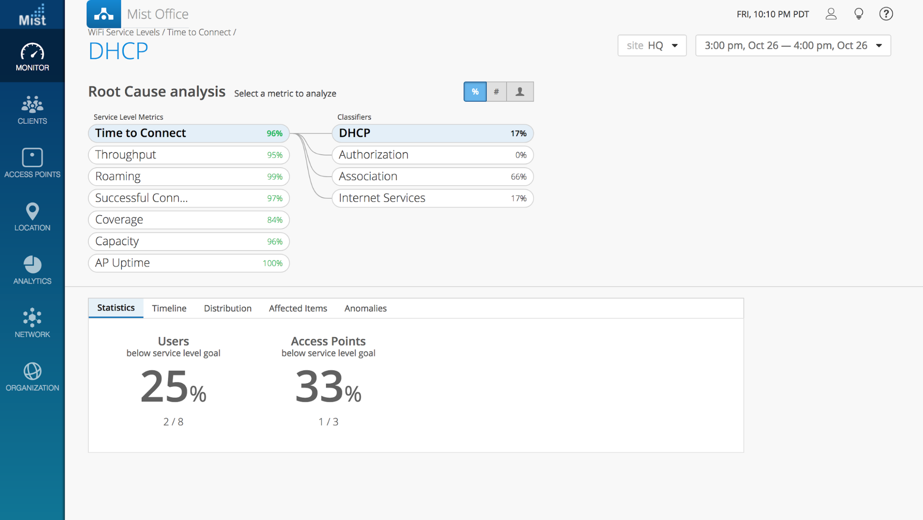Go to Access Points section
Image resolution: width=923 pixels, height=520 pixels.
coord(32,163)
